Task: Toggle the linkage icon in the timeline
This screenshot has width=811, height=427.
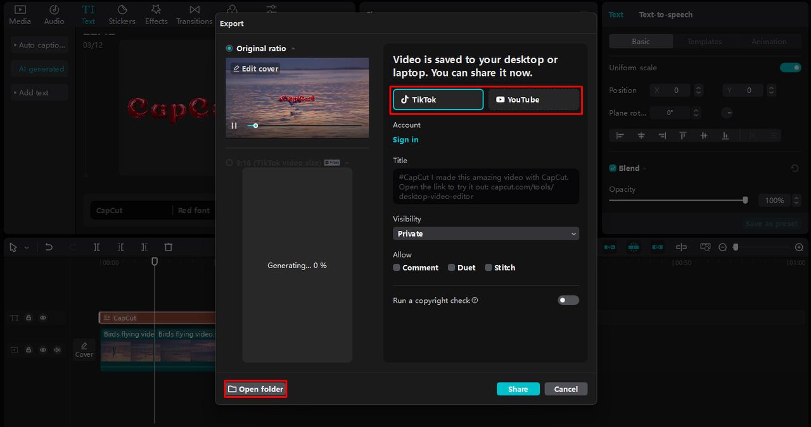Action: 658,247
